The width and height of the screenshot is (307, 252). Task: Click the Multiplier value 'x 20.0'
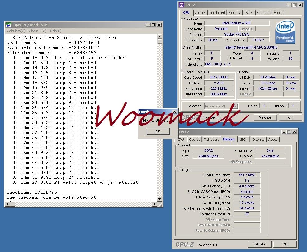(219, 83)
